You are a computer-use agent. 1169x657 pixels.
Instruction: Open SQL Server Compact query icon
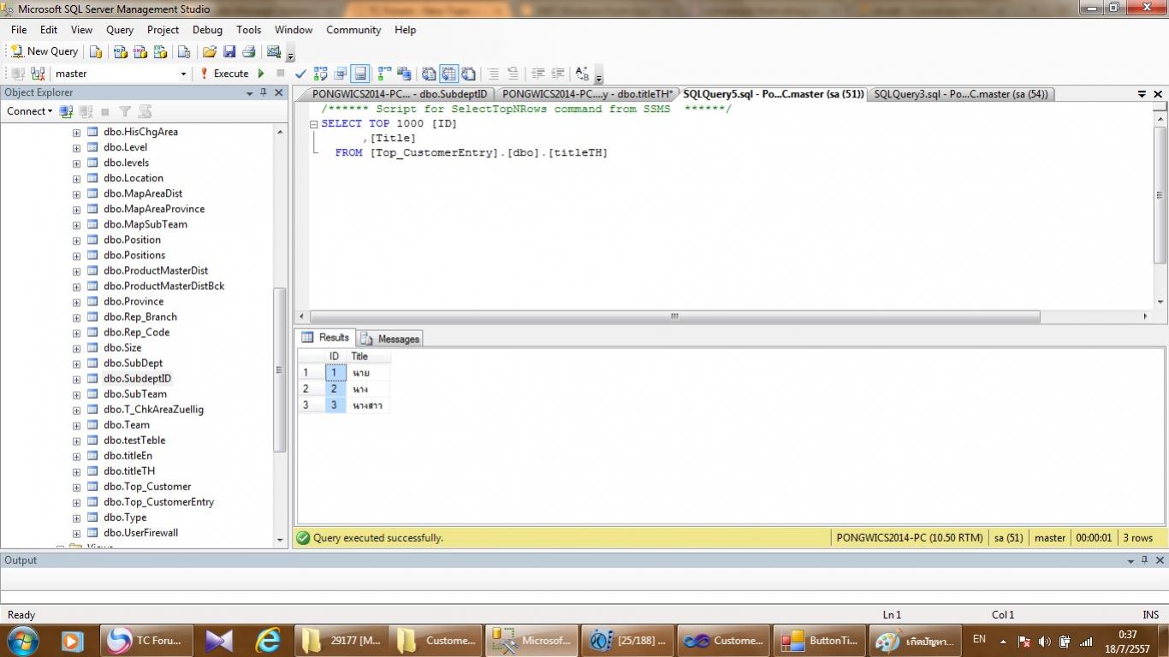coord(183,51)
